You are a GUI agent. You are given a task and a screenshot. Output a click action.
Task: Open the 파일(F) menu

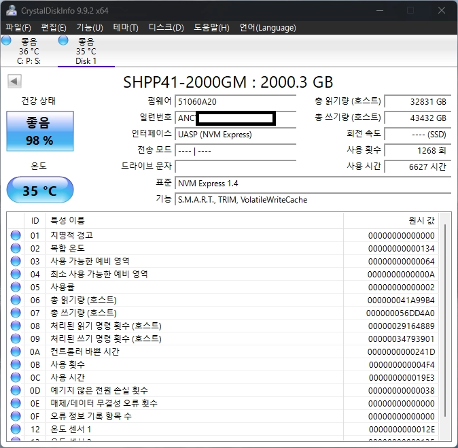18,27
